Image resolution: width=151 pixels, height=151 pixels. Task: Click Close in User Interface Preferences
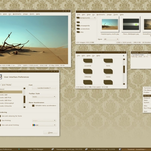click(x=50, y=133)
